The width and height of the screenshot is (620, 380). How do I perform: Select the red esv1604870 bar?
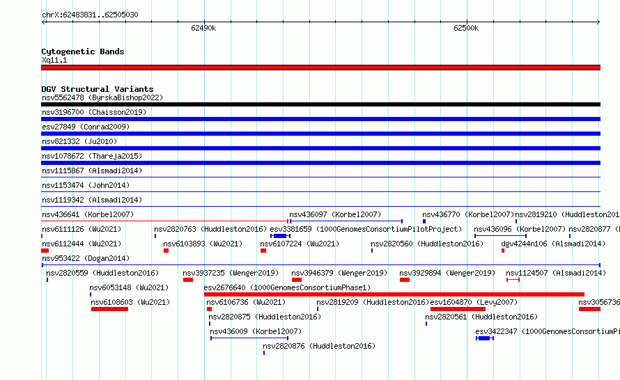point(458,309)
